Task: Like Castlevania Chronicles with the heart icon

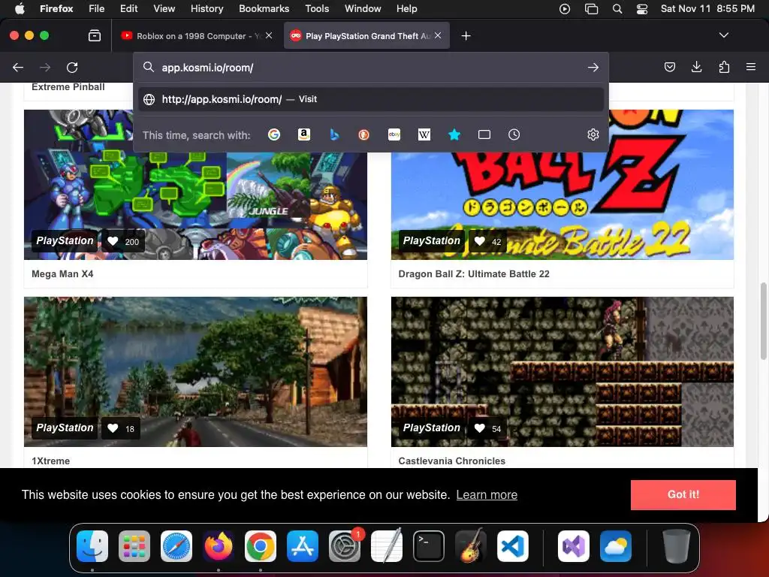Action: [x=480, y=428]
